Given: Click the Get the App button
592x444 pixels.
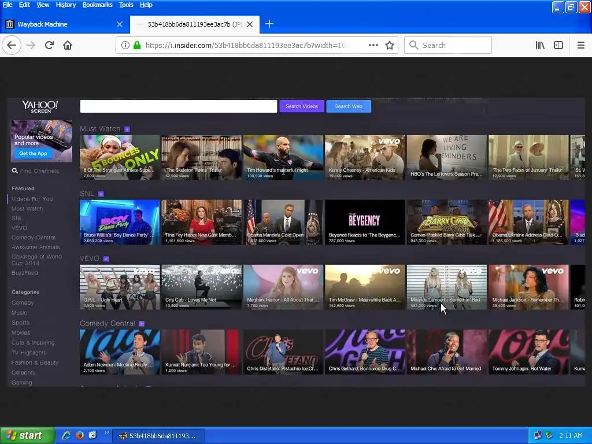Looking at the screenshot, I should click(33, 153).
